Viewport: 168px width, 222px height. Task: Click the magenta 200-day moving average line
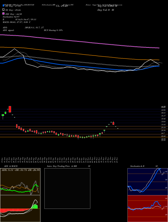point(80,41)
